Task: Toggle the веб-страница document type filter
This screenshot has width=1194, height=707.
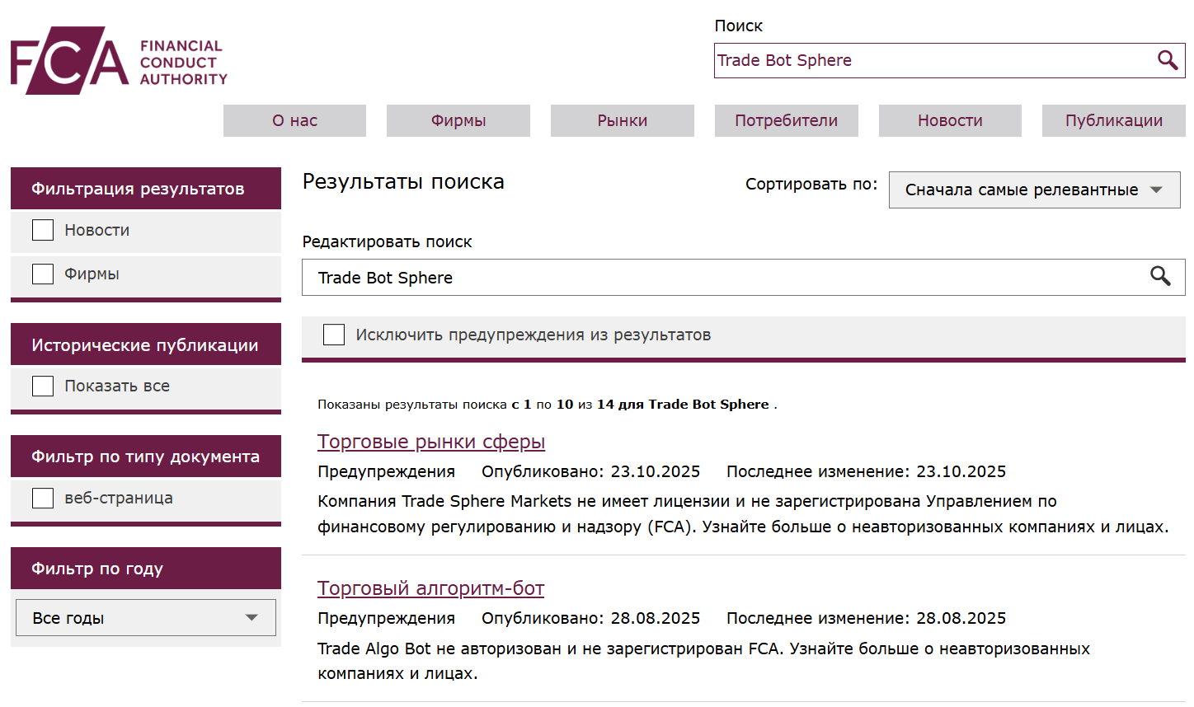Action: (42, 498)
